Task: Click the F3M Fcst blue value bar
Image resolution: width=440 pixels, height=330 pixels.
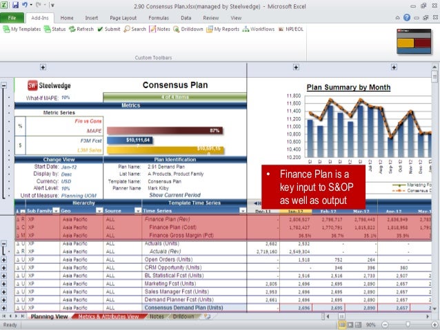Action: [x=130, y=140]
